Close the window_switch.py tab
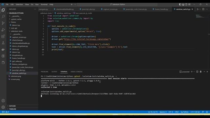 click(192, 9)
